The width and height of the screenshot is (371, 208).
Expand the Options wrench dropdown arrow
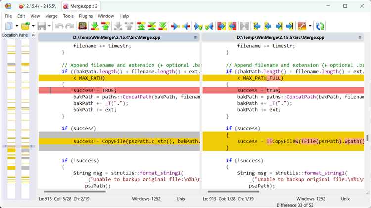click(x=310, y=26)
